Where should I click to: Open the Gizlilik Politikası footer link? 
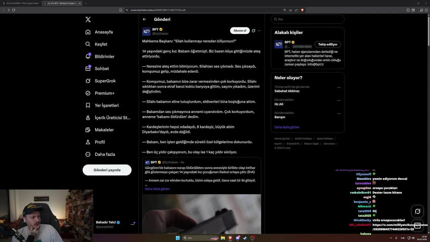point(303,139)
